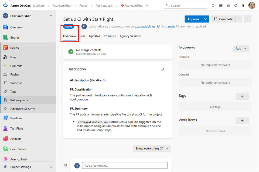Open the marketplace bag icon

pyautogui.click(x=228, y=5)
